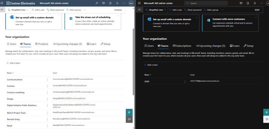Open more options for Retail team
Image resolution: width=269 pixels, height=129 pixels.
point(47,126)
